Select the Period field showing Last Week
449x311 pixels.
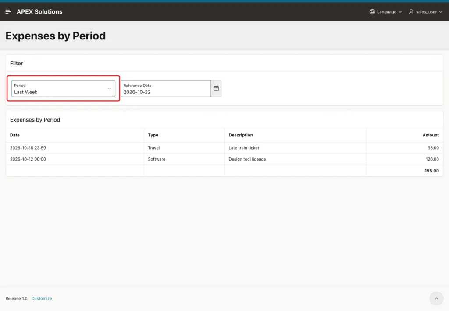point(63,89)
